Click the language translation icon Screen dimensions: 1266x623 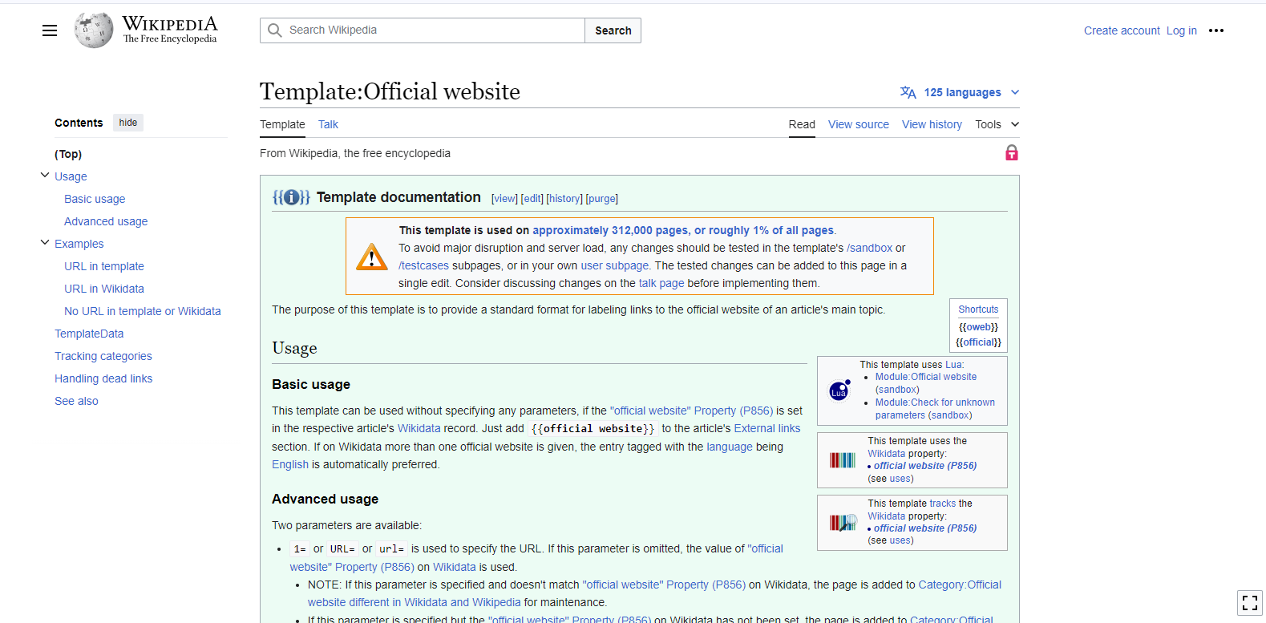pos(908,92)
